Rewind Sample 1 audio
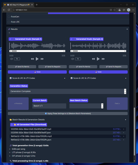 pyautogui.click(x=32, y=59)
